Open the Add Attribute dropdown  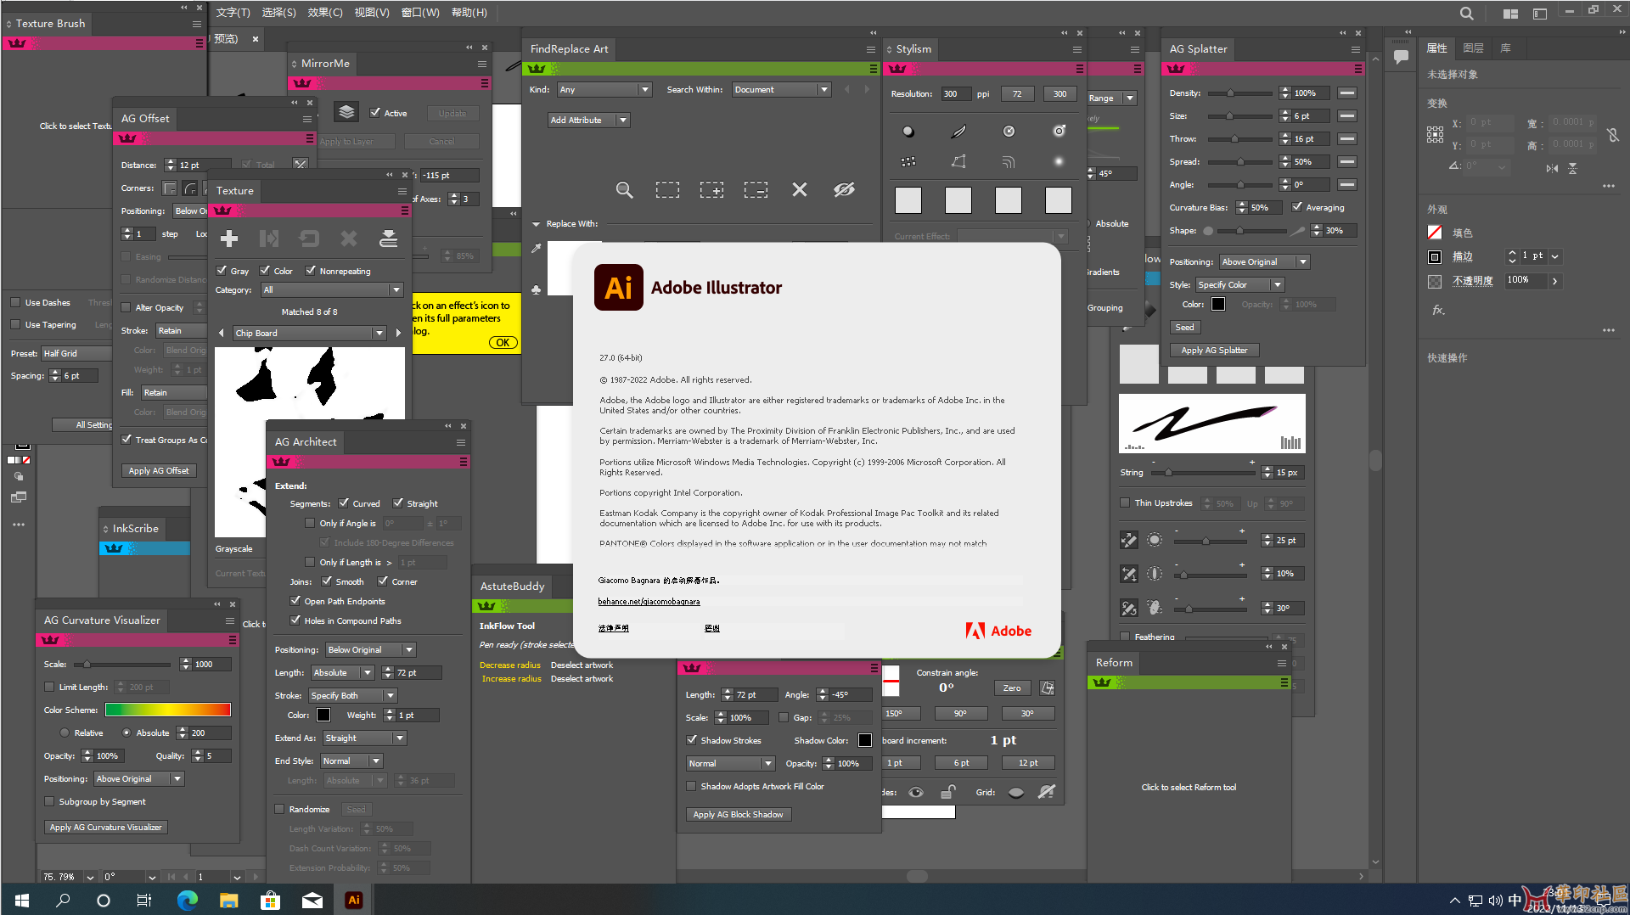coord(588,120)
